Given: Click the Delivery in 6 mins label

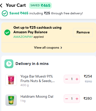Looking at the screenshot, I should [32, 64].
